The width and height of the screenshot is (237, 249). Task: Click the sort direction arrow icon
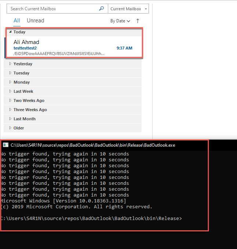tap(138, 21)
